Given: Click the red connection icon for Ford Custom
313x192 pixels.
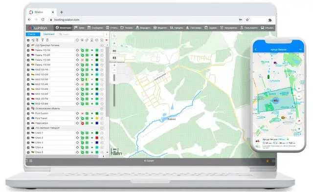Looking at the screenshot, I should click(82, 113).
